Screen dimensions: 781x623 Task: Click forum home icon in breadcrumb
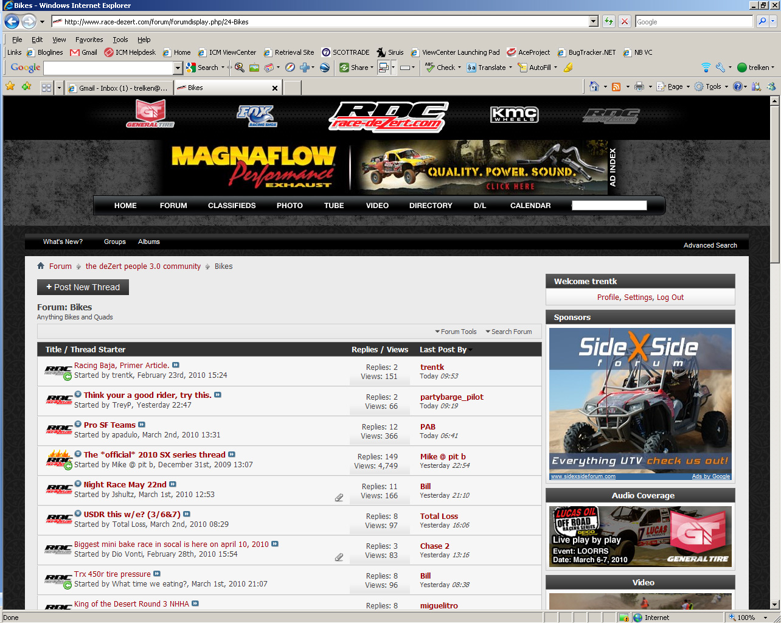point(41,266)
